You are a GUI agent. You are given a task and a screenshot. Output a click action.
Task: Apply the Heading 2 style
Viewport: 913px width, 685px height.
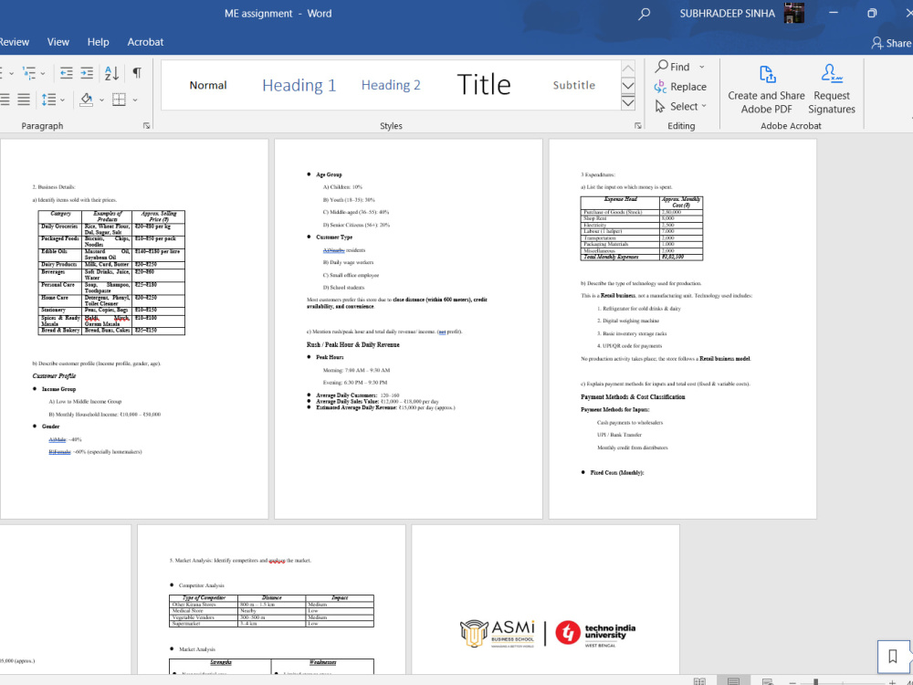tap(391, 85)
